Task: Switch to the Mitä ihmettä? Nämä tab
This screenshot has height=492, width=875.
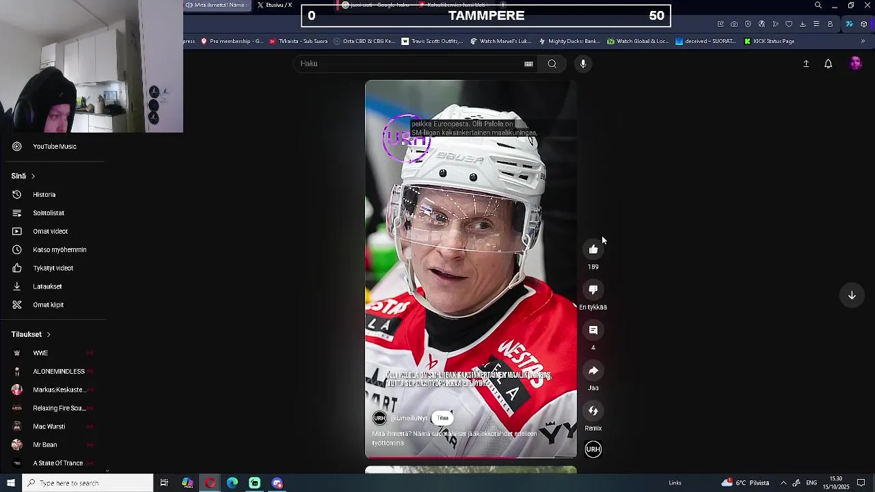Action: [x=217, y=5]
